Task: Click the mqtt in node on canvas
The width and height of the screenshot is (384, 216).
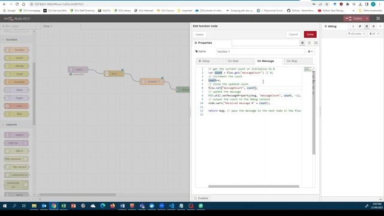Action: (x=78, y=70)
